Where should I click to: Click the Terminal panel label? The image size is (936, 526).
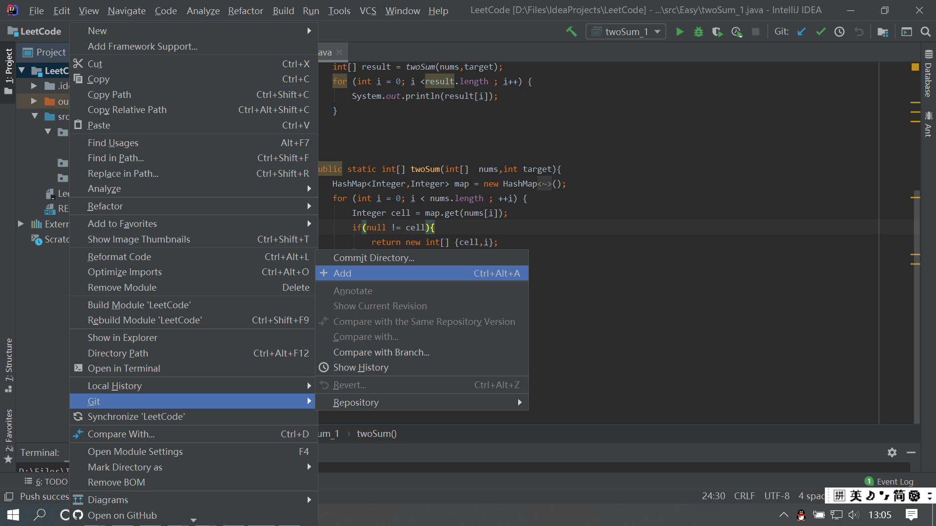39,452
